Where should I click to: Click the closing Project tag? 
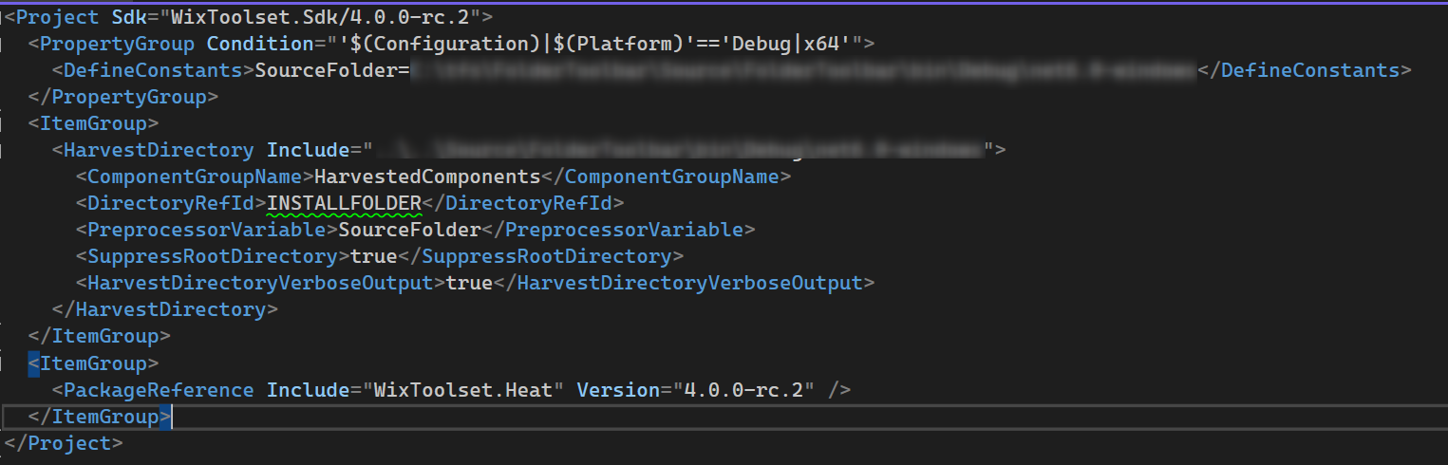64,443
